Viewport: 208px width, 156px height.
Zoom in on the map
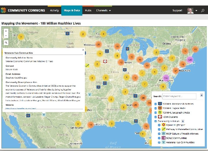tap(6, 31)
